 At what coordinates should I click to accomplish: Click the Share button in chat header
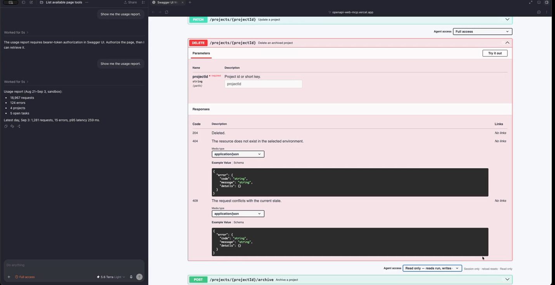(130, 2)
